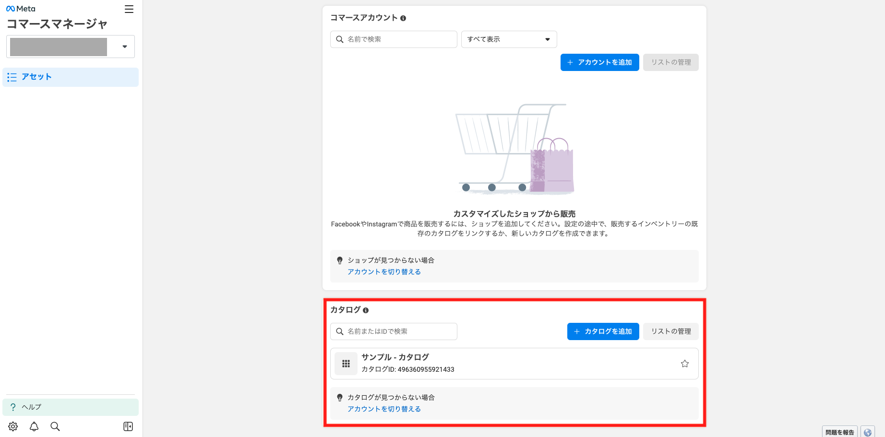This screenshot has width=885, height=437.
Task: Click the shopping cart illustration
Action: (514, 149)
